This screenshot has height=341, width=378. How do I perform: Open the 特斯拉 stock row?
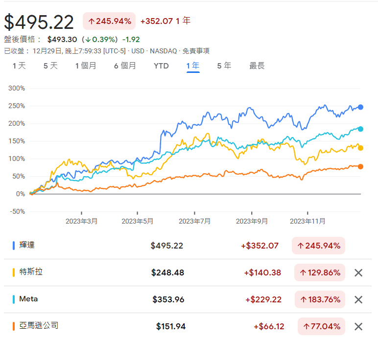click(x=188, y=273)
